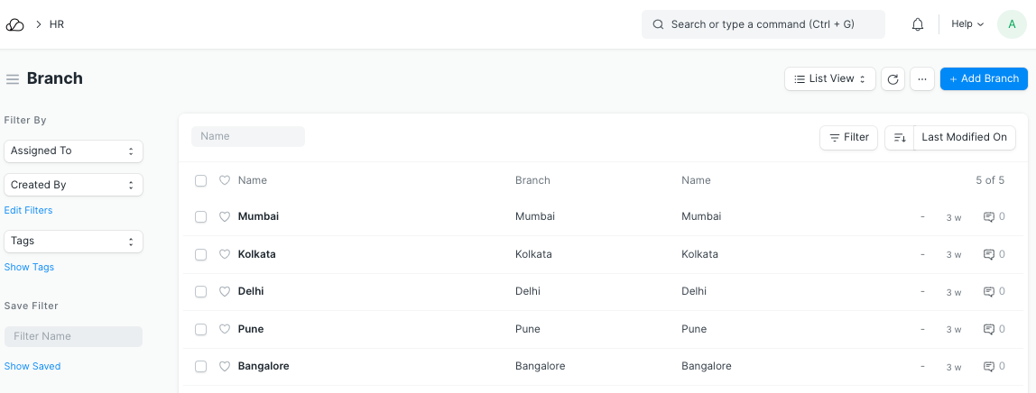Open the Help menu
The height and width of the screenshot is (393, 1036).
click(967, 24)
